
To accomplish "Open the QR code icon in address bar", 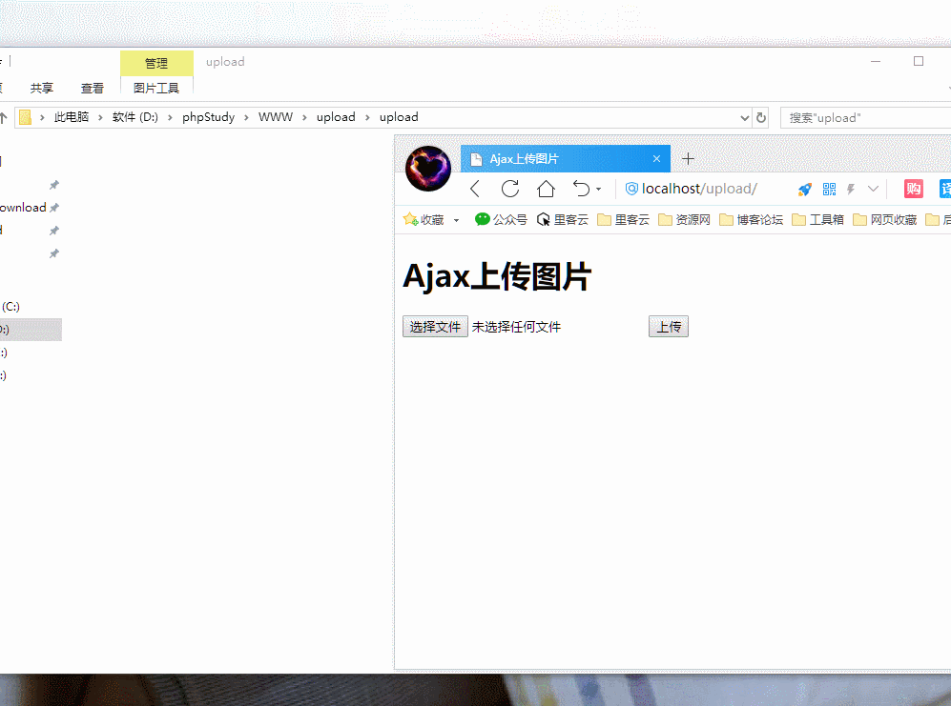I will point(829,189).
